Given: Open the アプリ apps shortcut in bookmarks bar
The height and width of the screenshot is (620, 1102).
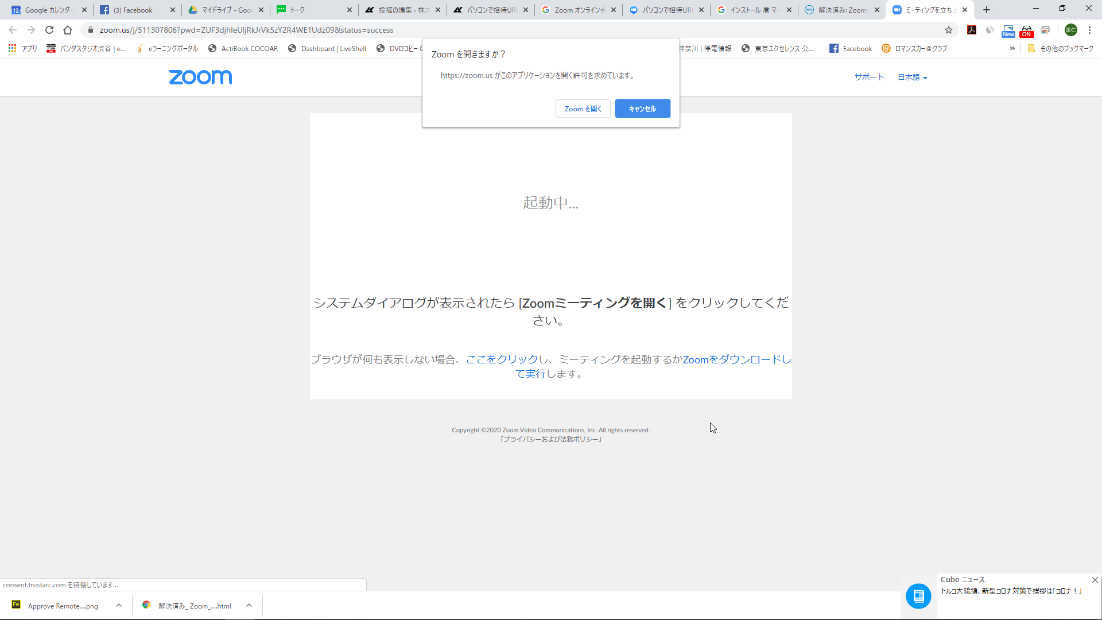Looking at the screenshot, I should click(x=23, y=49).
